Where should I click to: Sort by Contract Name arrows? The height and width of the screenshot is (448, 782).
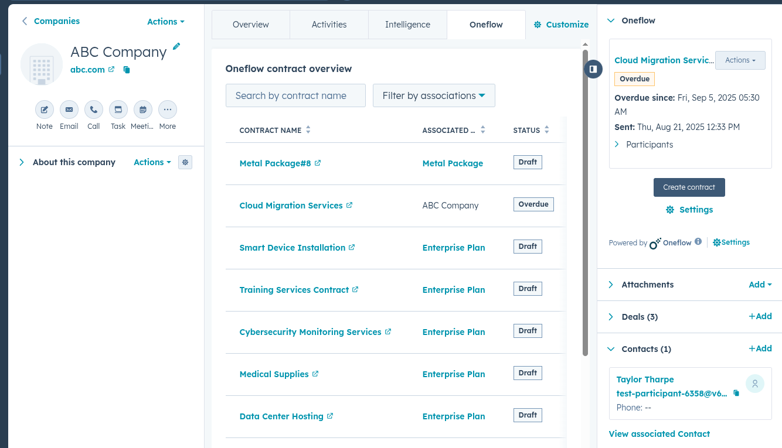click(x=308, y=130)
